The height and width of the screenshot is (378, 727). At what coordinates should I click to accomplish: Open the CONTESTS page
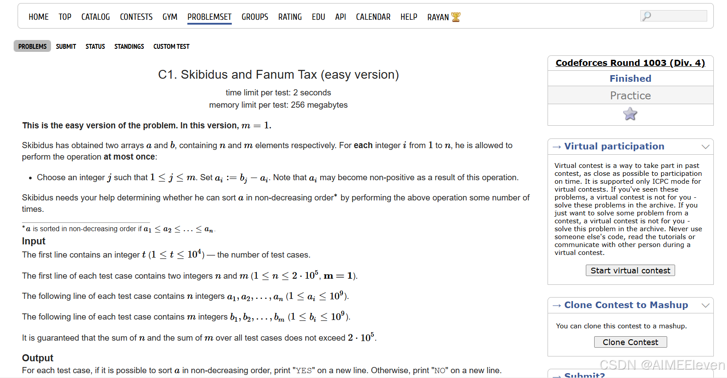click(x=136, y=17)
